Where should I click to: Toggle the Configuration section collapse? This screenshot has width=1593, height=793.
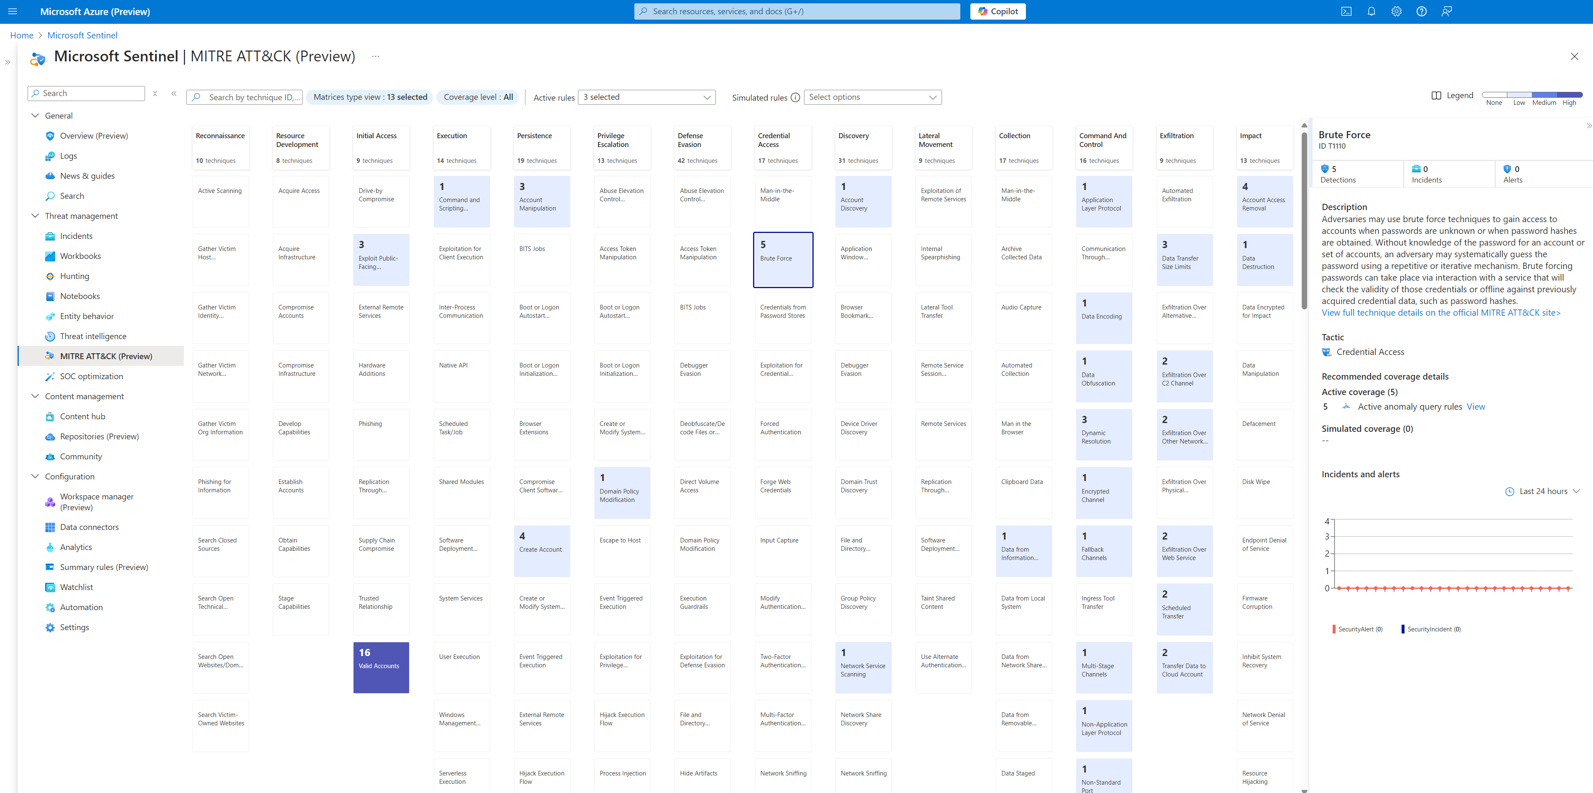click(35, 476)
